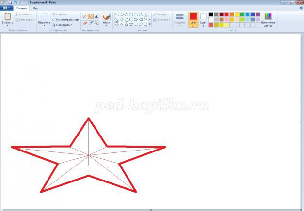Pick the purple color swatch in top row
This screenshot has width=304, height=211.
[x=258, y=15]
